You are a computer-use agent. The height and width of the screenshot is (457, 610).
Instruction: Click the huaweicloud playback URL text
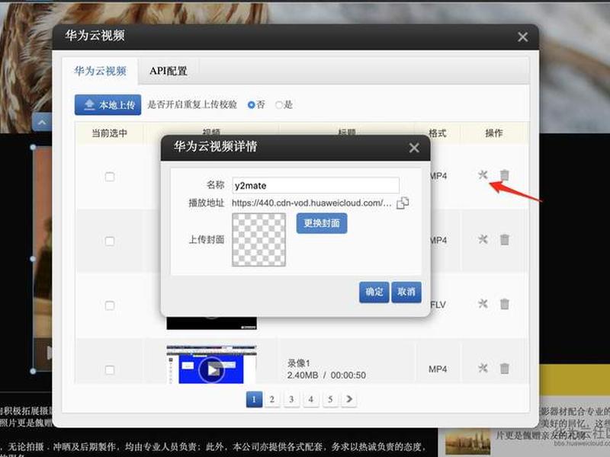tap(312, 203)
